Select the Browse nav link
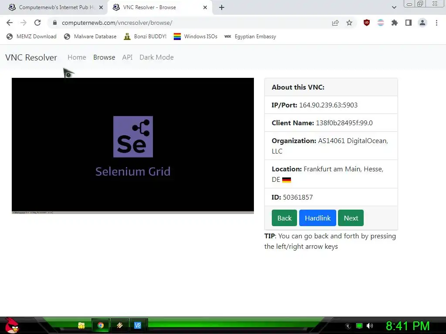Viewport: 446px width, 334px height. pos(104,57)
